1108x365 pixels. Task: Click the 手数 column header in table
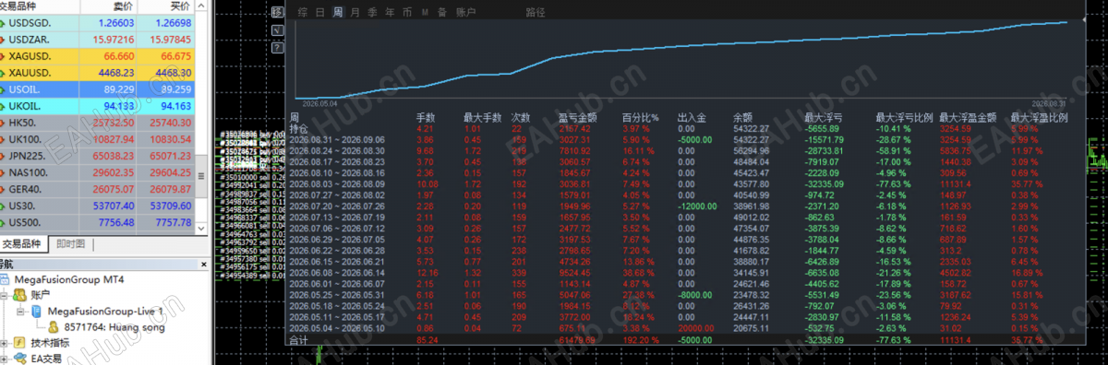pyautogui.click(x=426, y=118)
